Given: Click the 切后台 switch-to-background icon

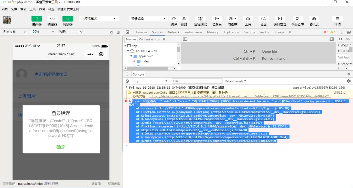Looking at the screenshot, I should 217,19.
